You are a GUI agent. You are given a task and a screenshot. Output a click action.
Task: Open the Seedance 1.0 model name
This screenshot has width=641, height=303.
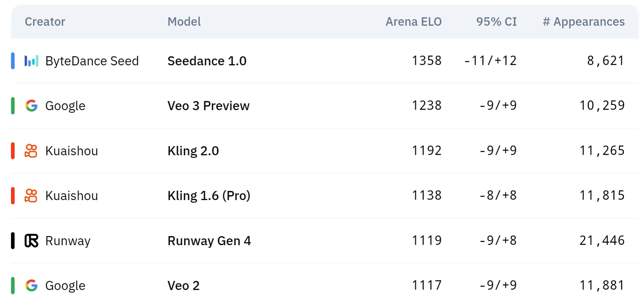(x=207, y=61)
